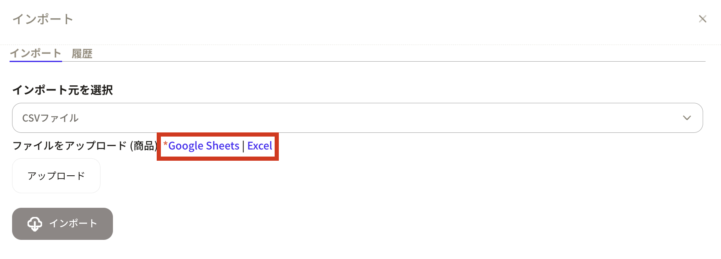The height and width of the screenshot is (259, 721).
Task: Open the CSVファイル import source dropdown
Action: coord(357,118)
